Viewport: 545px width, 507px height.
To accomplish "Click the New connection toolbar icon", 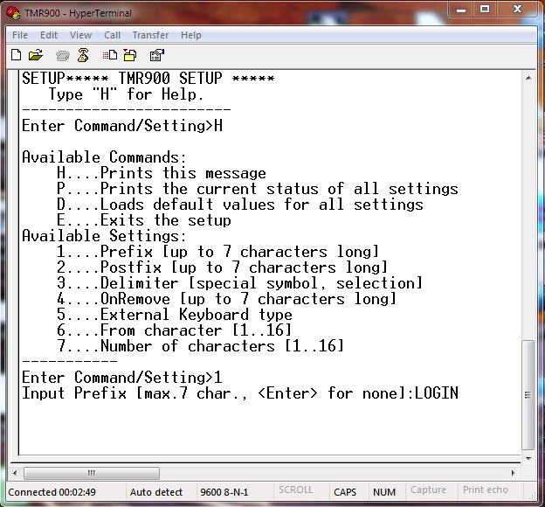I will tap(16, 55).
